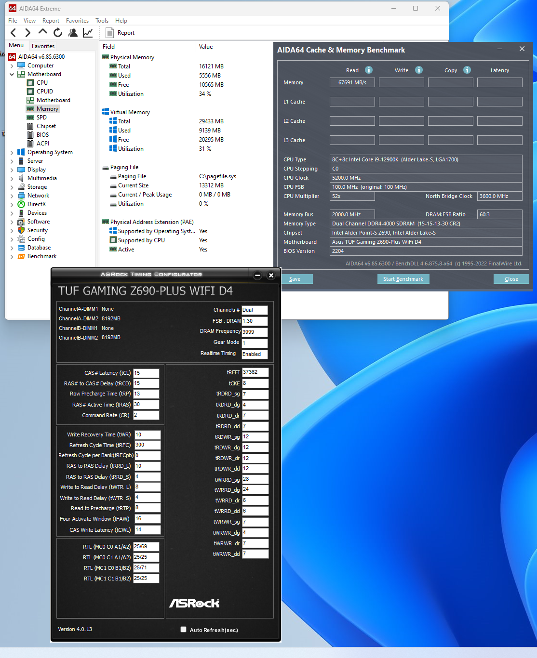Toggle Auto Refresh(sec) checkbox
Image resolution: width=537 pixels, height=658 pixels.
click(x=183, y=629)
